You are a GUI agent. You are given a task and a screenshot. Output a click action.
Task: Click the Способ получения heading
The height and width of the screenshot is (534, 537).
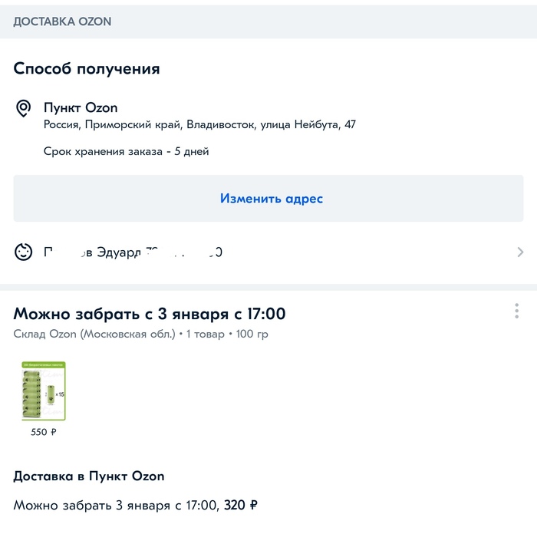(x=87, y=68)
